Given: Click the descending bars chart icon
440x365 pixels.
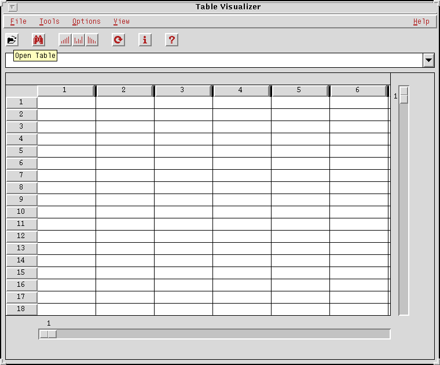Looking at the screenshot, I should click(91, 40).
